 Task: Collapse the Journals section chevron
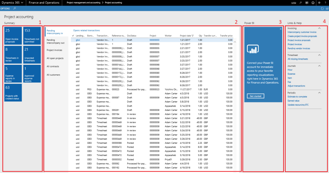[319, 66]
